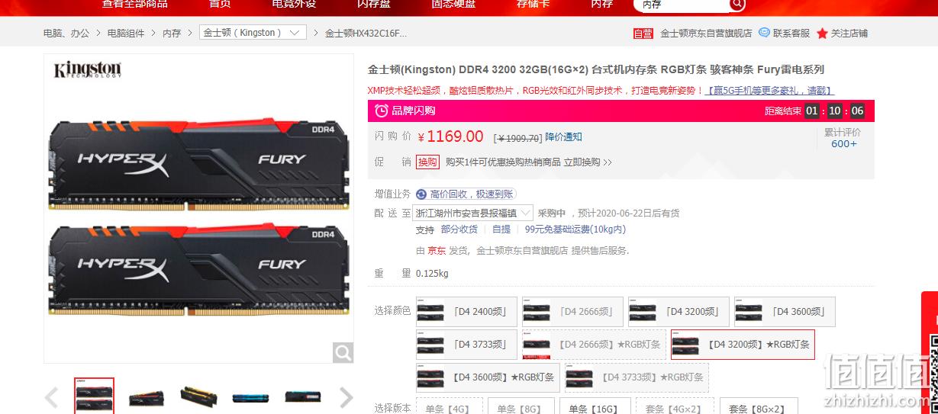Open the 固态硬盘 navigation tab
938x414 pixels.
(453, 5)
